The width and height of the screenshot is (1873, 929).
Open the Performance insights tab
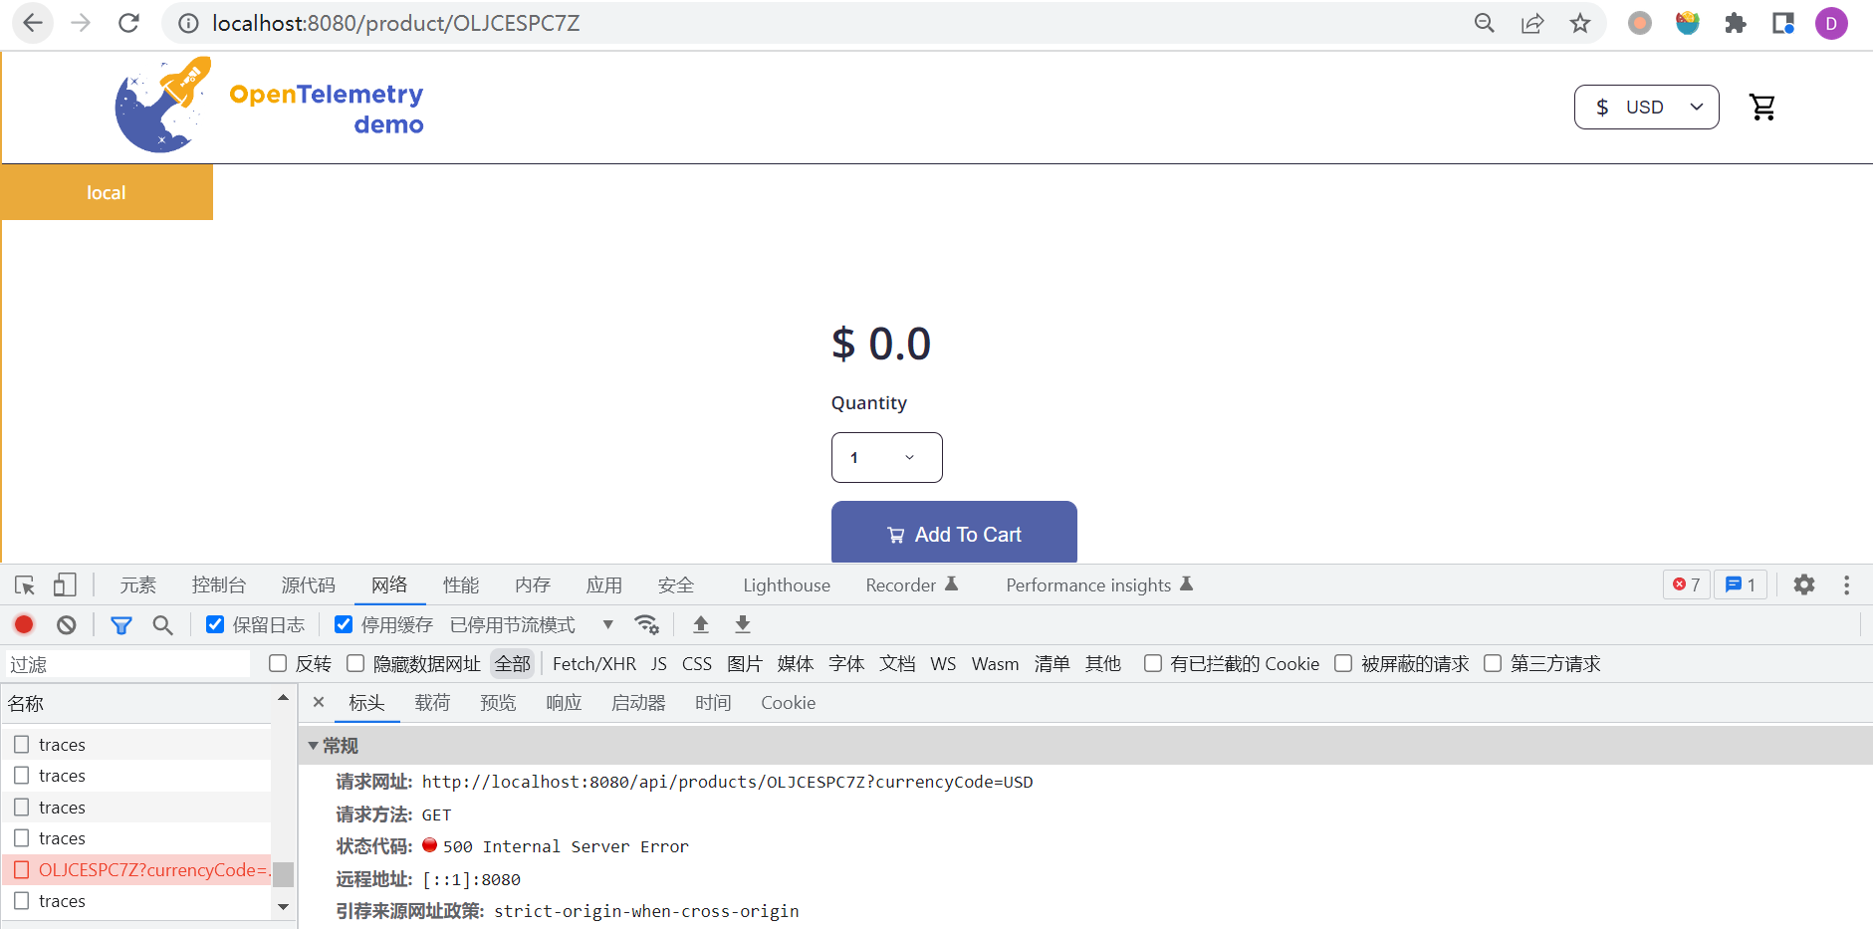(1099, 584)
